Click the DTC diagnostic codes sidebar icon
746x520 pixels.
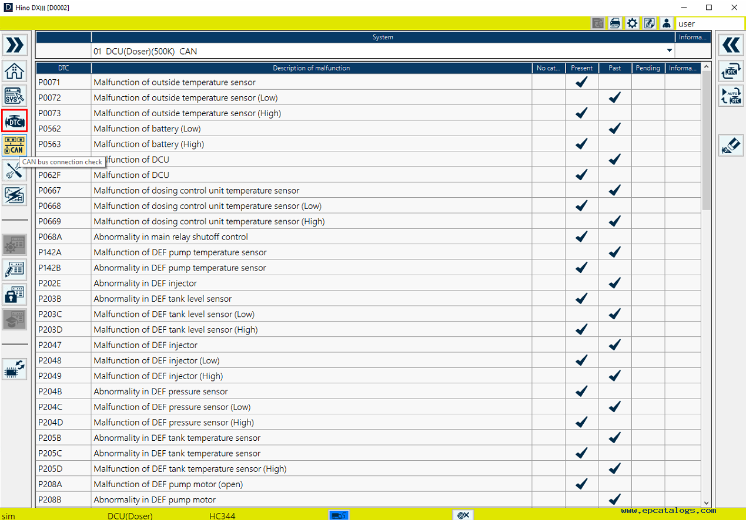(x=14, y=121)
